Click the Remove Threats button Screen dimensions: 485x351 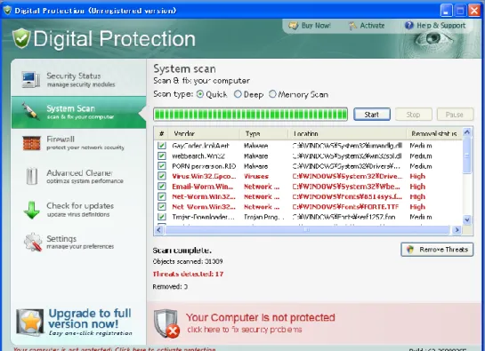437,250
